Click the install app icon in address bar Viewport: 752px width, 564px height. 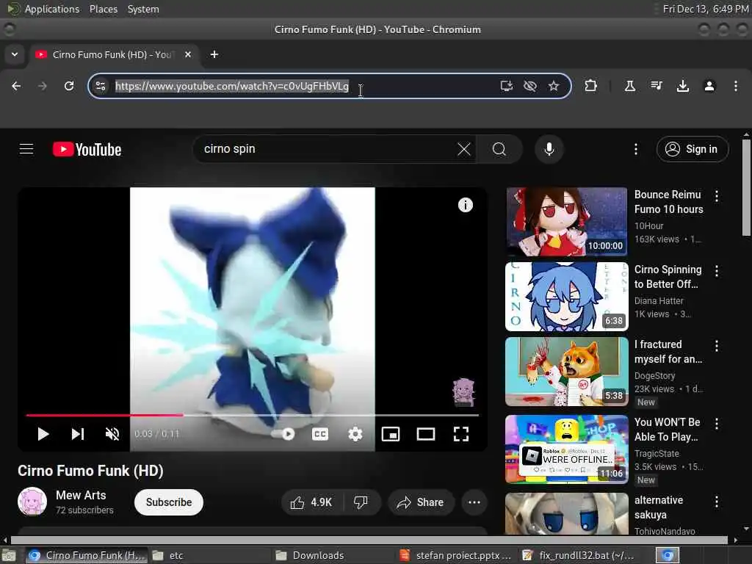(507, 87)
